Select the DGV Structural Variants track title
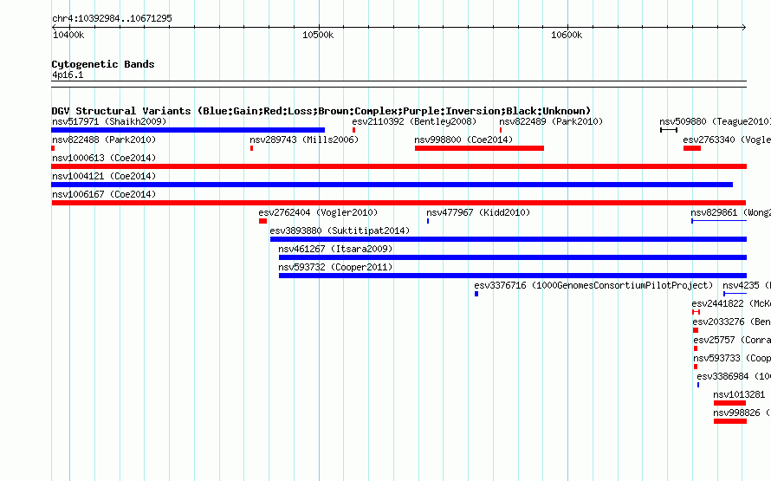The width and height of the screenshot is (771, 481). (x=321, y=111)
